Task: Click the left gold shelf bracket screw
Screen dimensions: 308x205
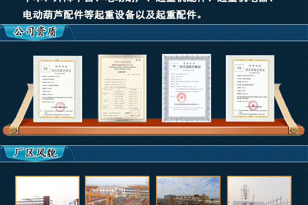Action: click(x=14, y=130)
